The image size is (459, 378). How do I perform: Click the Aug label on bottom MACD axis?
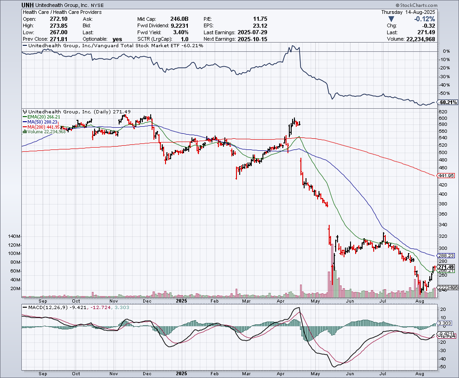coord(420,374)
